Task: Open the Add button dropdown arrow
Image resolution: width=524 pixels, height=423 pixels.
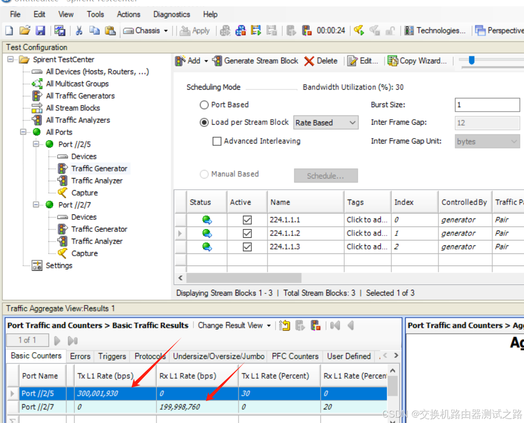Action: (206, 61)
